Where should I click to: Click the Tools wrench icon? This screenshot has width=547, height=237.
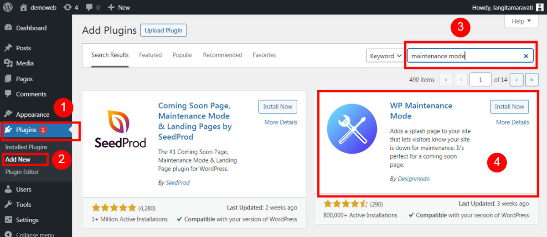8,205
